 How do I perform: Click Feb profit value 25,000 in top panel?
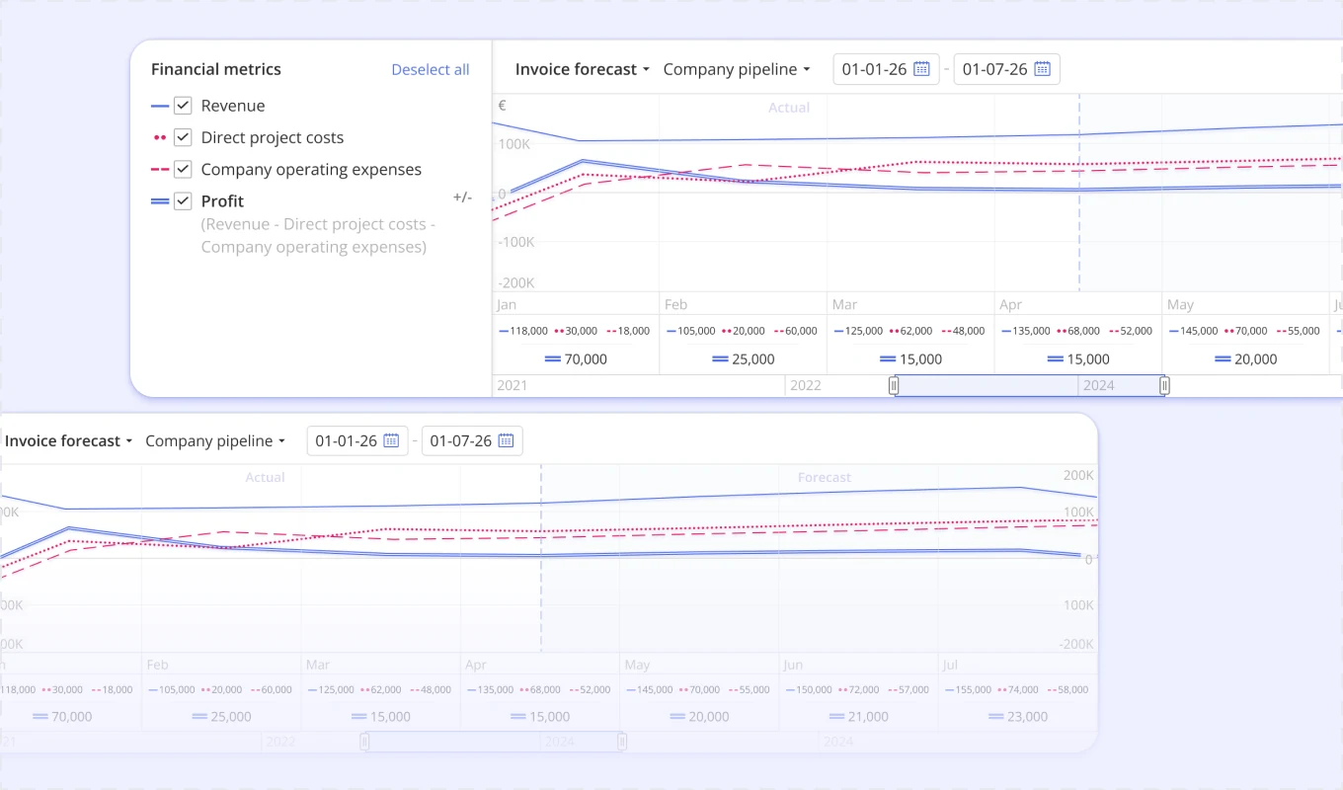tap(753, 359)
